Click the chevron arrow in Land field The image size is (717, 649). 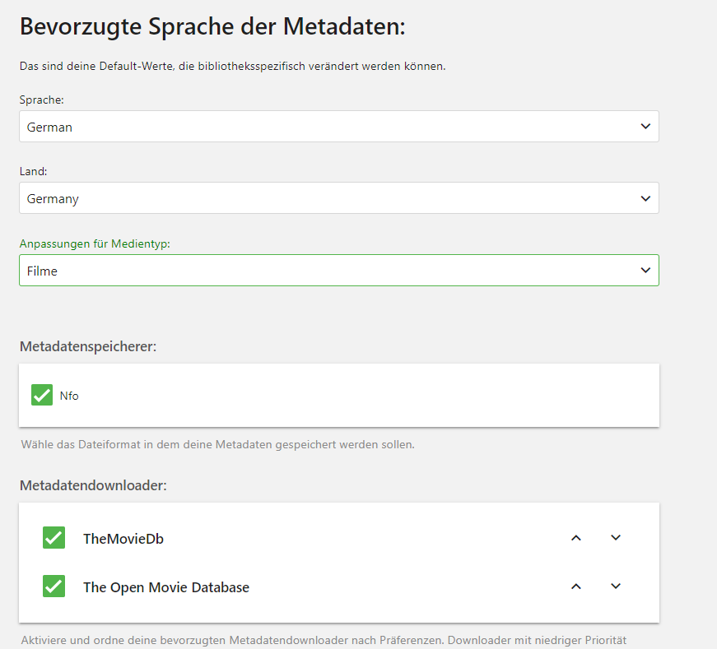point(645,198)
